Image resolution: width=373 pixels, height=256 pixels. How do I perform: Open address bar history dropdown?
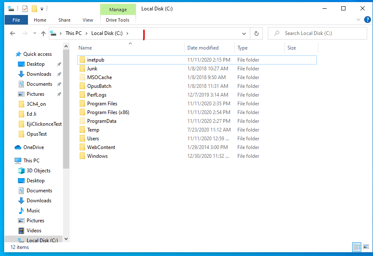(x=244, y=34)
